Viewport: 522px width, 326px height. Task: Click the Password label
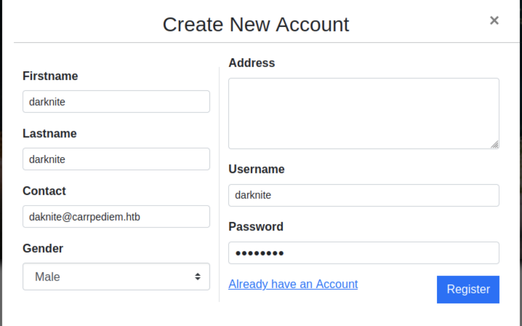[256, 227]
